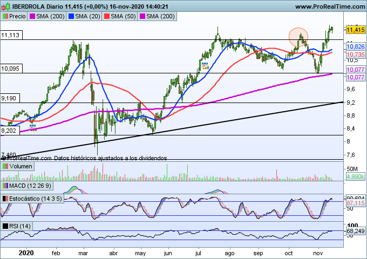
Task: Click the RSI (14) indicator icon
Action: tap(5, 226)
